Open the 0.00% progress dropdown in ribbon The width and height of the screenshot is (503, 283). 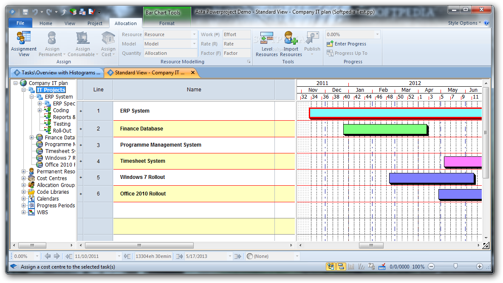[377, 34]
